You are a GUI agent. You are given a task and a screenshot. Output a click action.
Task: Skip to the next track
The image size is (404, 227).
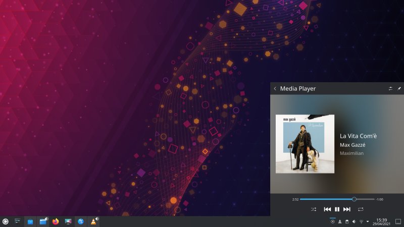point(347,209)
